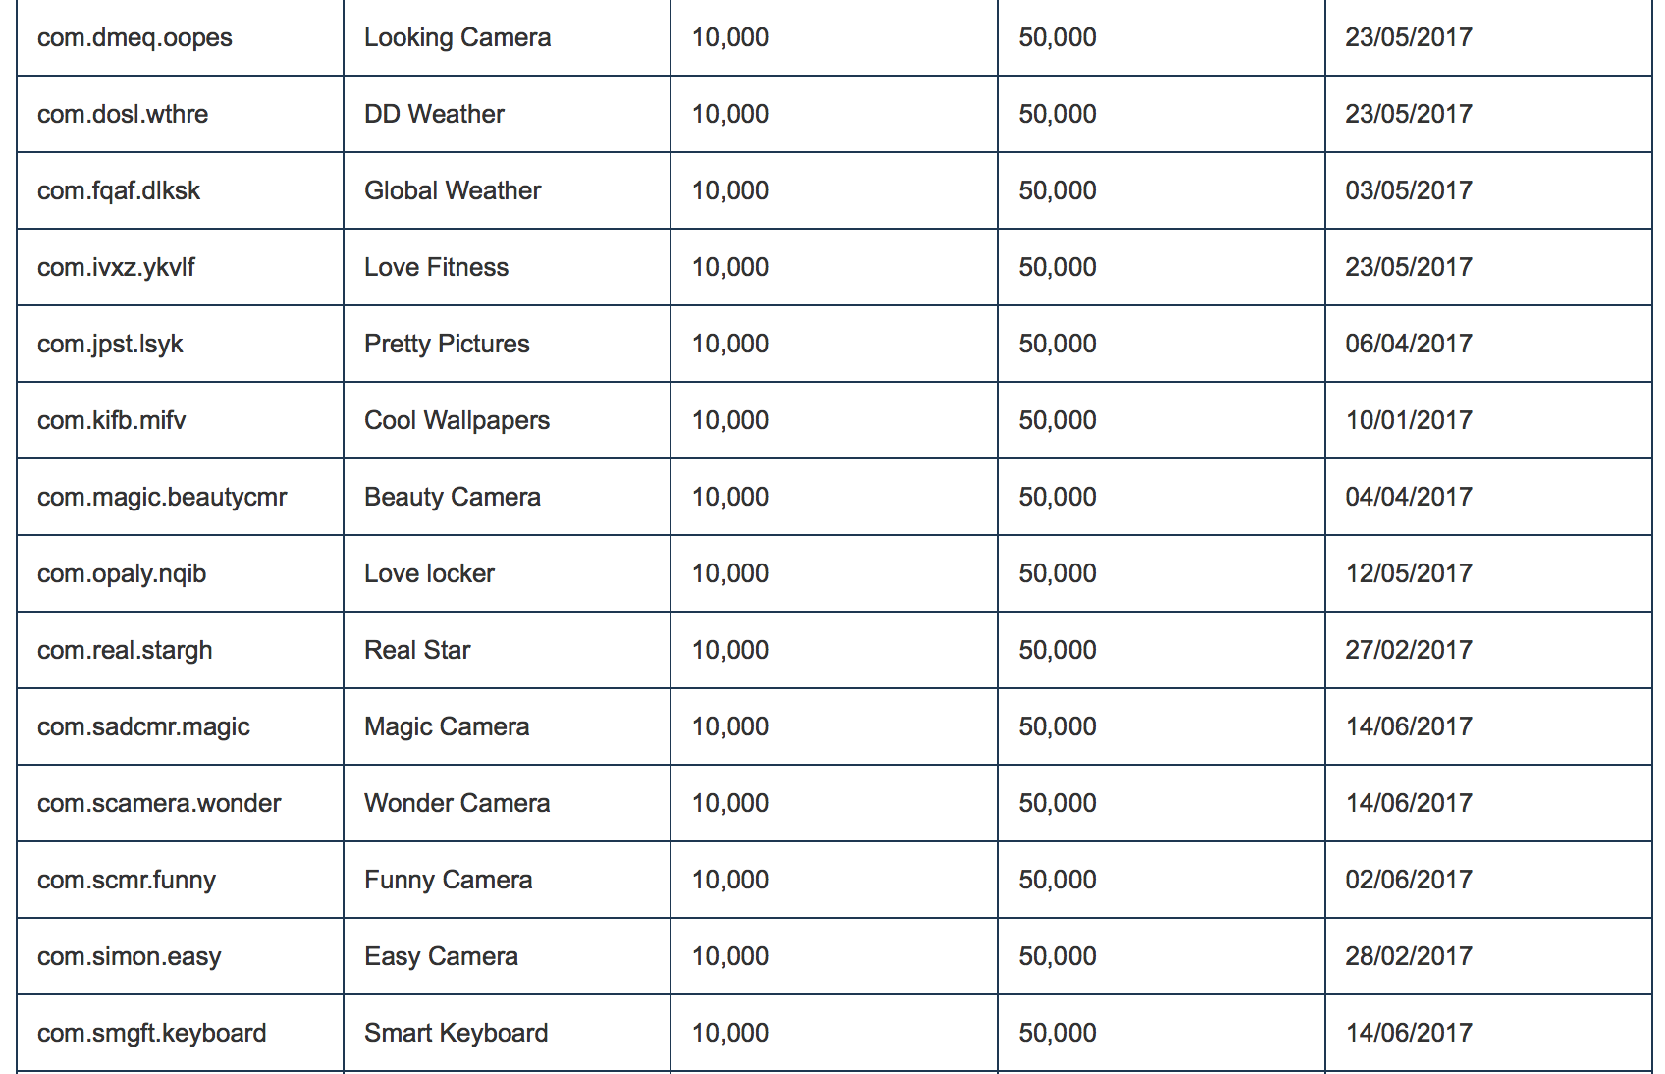Select the Easy Camera app name

point(441,957)
